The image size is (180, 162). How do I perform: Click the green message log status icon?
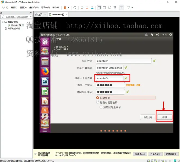click(x=175, y=161)
